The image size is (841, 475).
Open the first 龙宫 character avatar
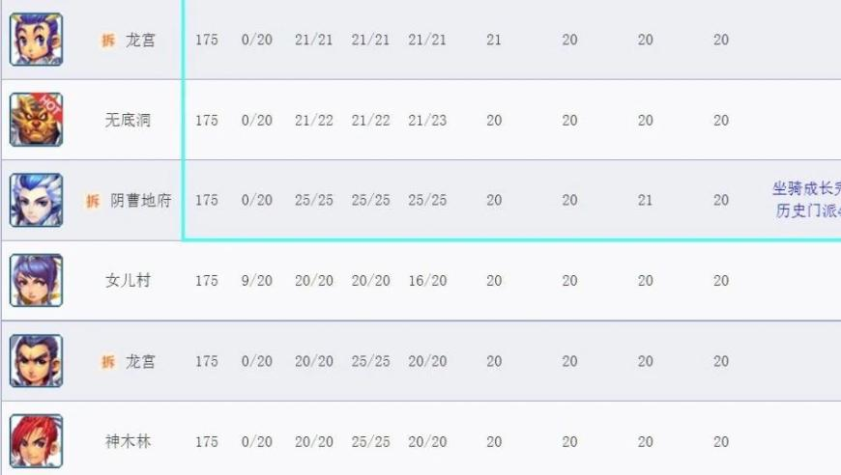click(x=36, y=40)
